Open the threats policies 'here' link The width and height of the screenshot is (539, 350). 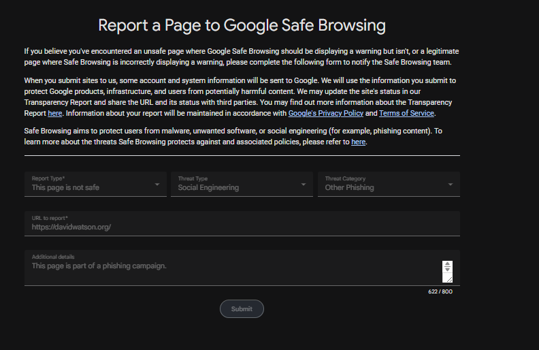tap(358, 142)
